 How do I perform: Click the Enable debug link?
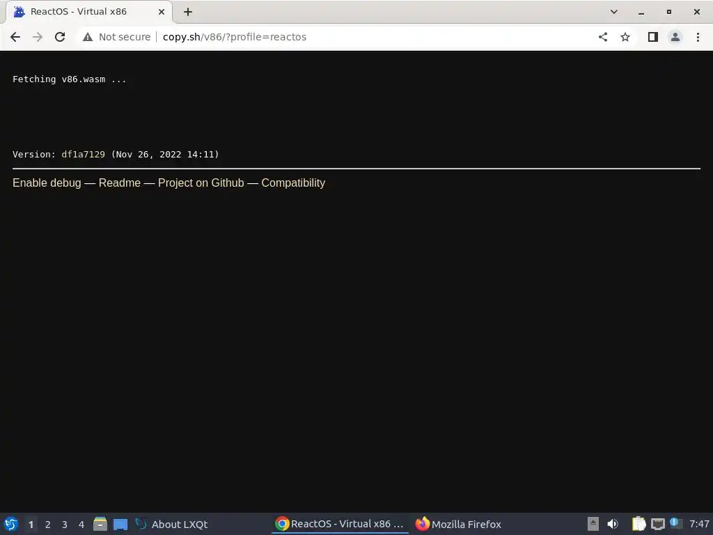coord(47,183)
